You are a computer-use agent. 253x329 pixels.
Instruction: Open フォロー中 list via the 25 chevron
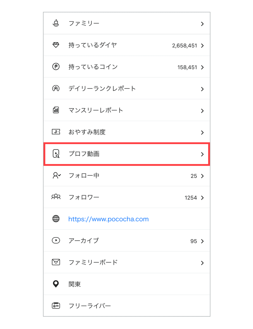click(x=202, y=176)
